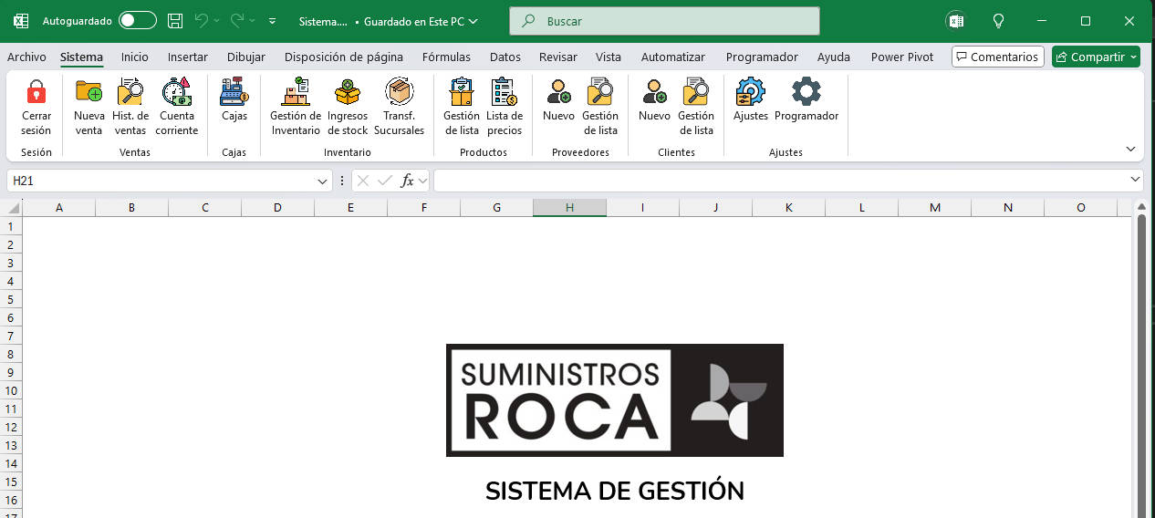Open Compartir dropdown button
This screenshot has width=1155, height=518.
(x=1096, y=57)
